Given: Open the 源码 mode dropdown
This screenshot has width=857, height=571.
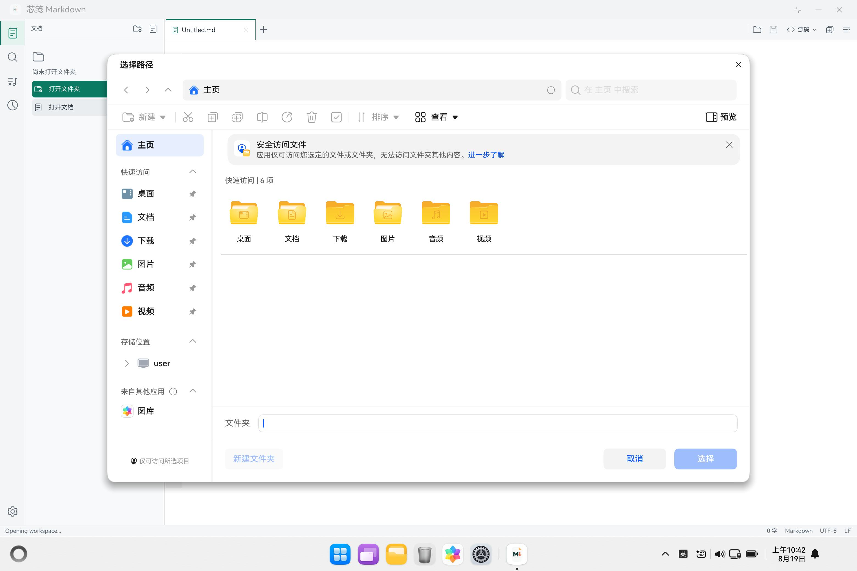Looking at the screenshot, I should (802, 29).
